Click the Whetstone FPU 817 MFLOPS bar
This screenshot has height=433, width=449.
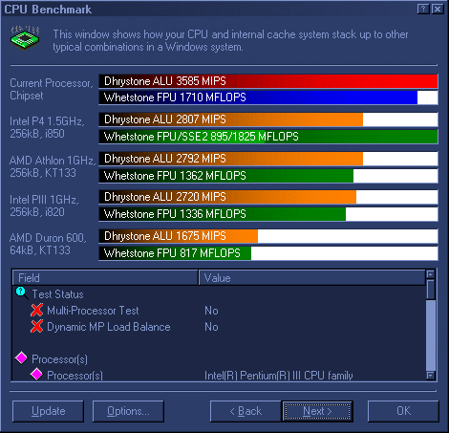pyautogui.click(x=268, y=253)
